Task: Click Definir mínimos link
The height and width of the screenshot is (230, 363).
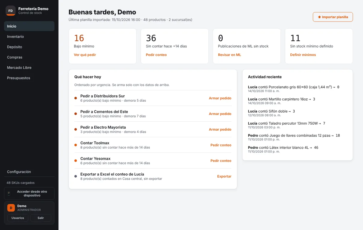Action: click(x=303, y=55)
